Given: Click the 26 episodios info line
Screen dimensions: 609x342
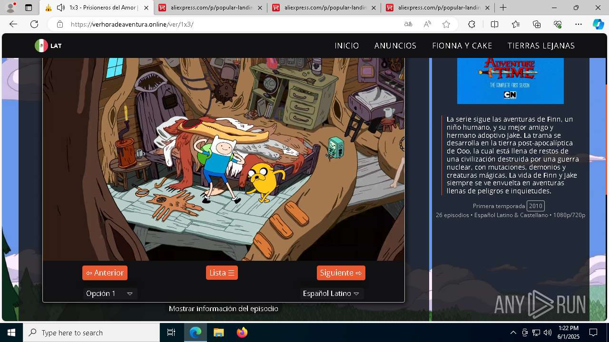Looking at the screenshot, I should point(511,215).
